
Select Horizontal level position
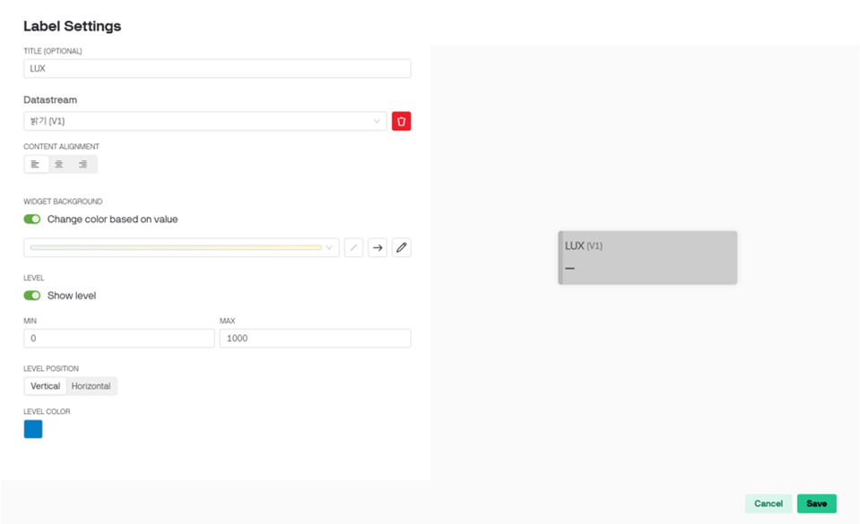click(91, 386)
